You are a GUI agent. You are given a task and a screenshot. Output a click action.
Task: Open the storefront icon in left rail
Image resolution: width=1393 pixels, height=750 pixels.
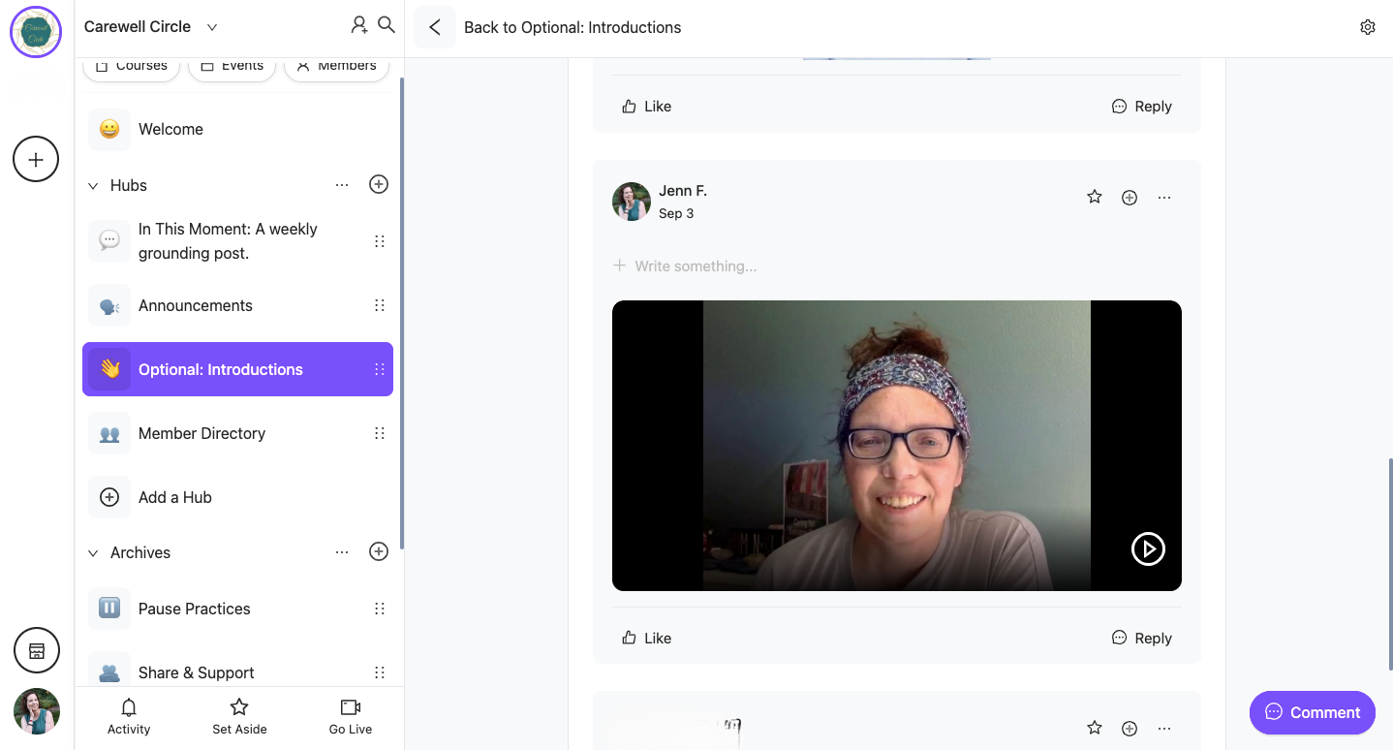[37, 650]
